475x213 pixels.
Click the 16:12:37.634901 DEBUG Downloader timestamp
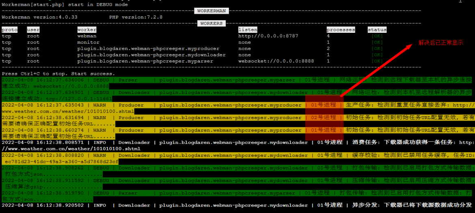[43, 93]
